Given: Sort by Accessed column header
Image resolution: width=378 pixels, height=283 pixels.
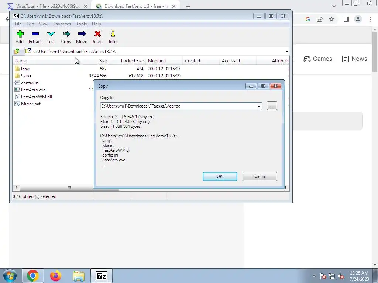Looking at the screenshot, I should [238, 61].
